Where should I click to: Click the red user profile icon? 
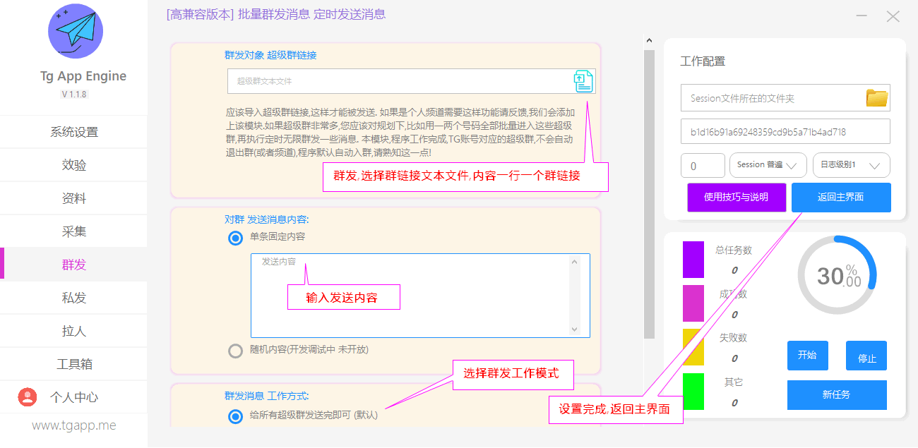pyautogui.click(x=27, y=397)
